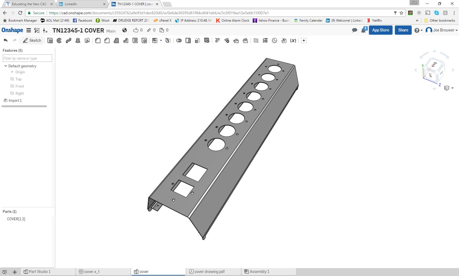Open the cover drawing.pdf tab
The image size is (459, 276).
click(209, 272)
